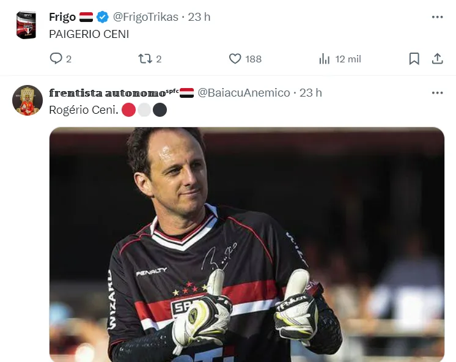Open the 23 h timestamp on Frigo's tweet
The height and width of the screenshot is (362, 456).
[x=199, y=17]
